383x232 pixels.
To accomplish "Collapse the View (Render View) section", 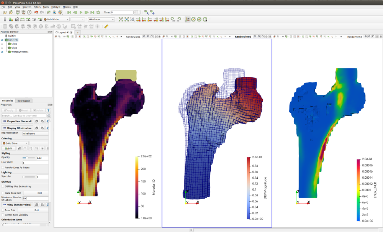I will click(x=17, y=205).
